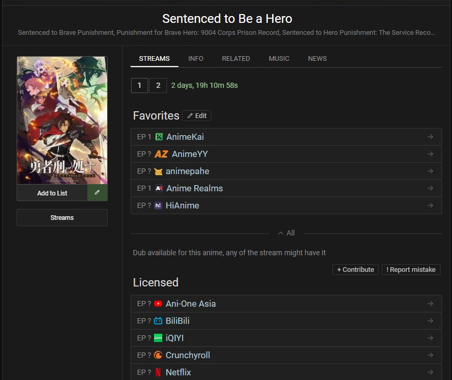Click the AnimeKai logo icon

(x=159, y=137)
